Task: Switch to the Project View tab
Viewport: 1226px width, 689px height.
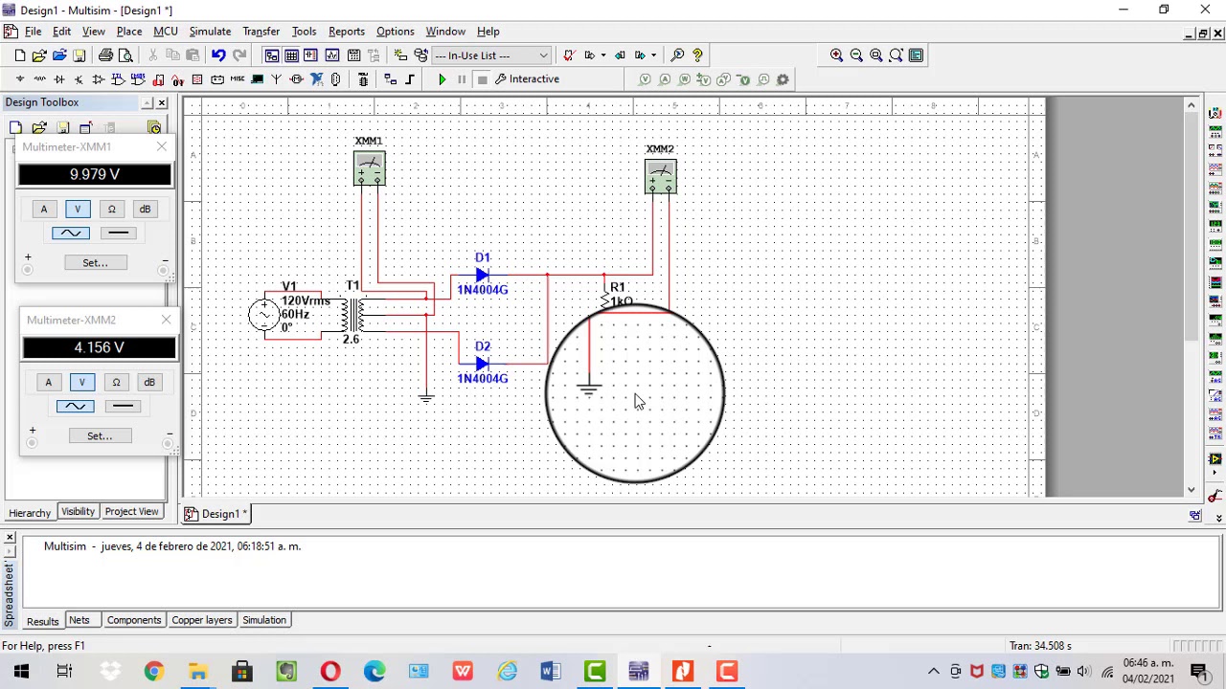Action: click(x=132, y=512)
